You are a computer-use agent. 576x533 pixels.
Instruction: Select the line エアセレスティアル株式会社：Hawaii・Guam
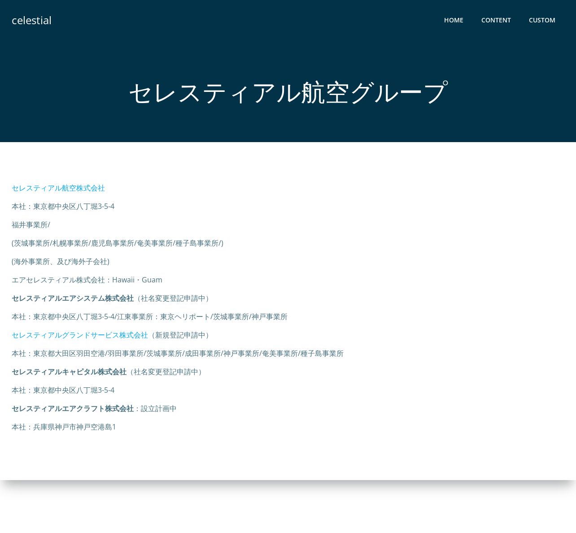87,280
